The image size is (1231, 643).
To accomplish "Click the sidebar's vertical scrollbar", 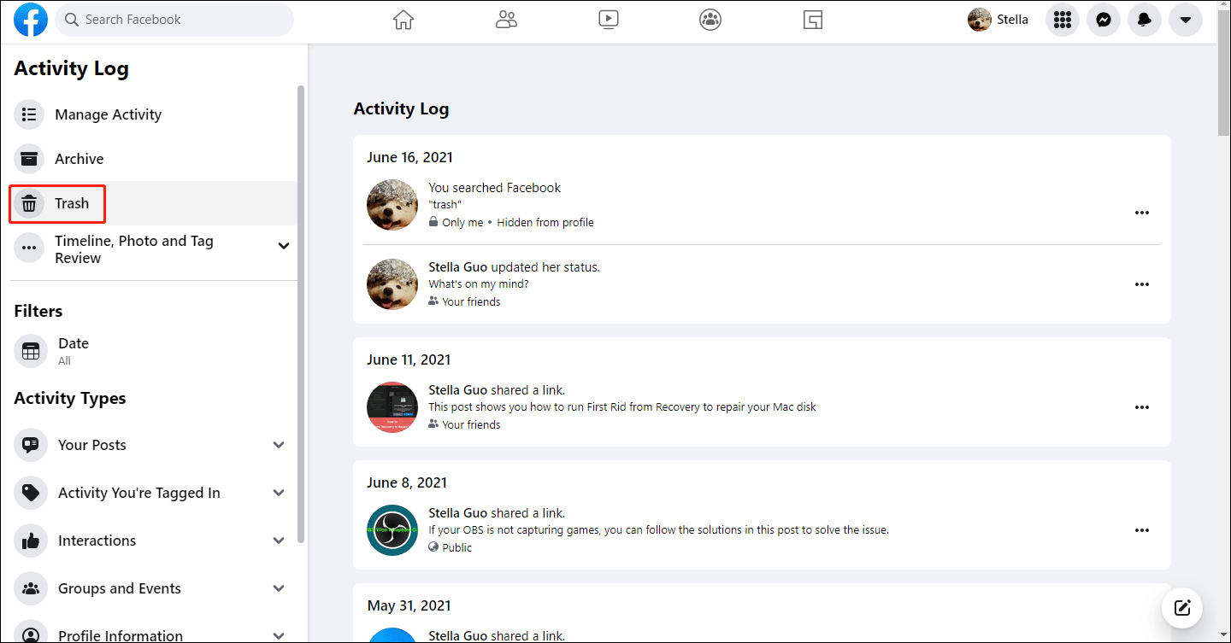I will 301,314.
